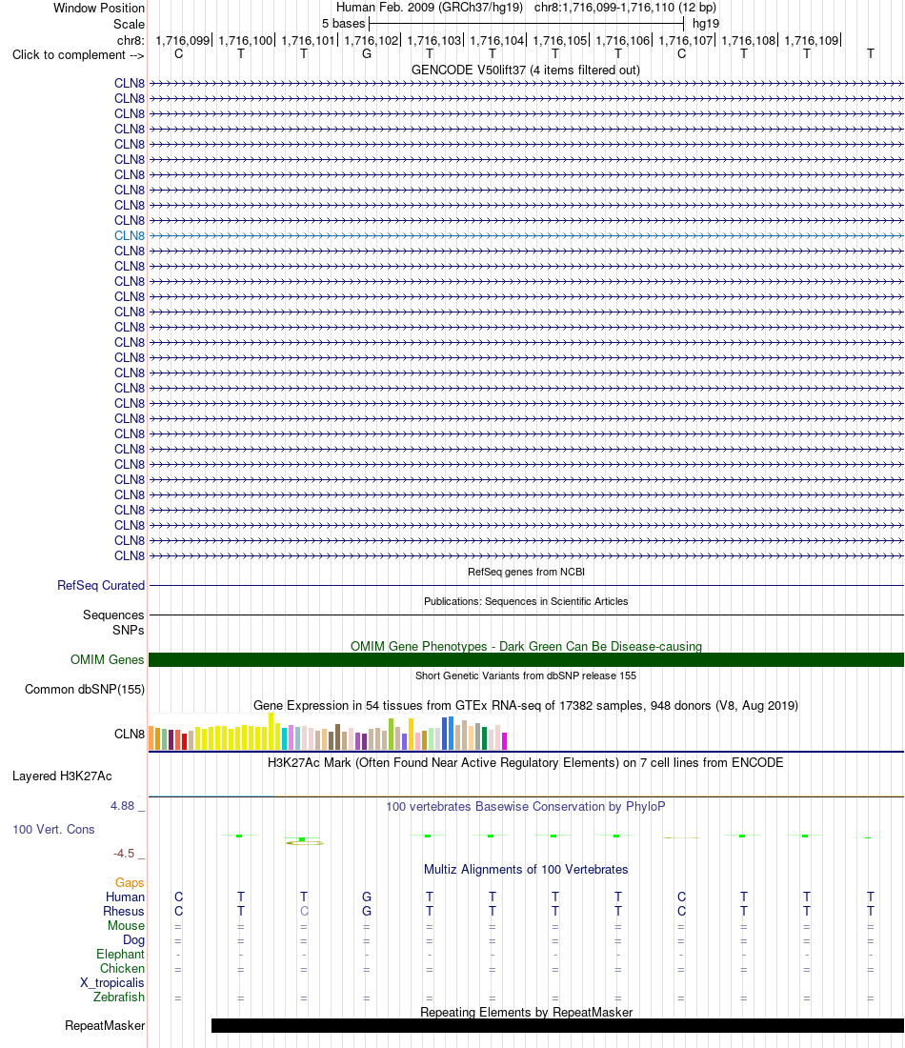Viewport: 905px width, 1048px height.
Task: Click the '-4.5' PhyloP lower limit value
Action: [x=124, y=854]
